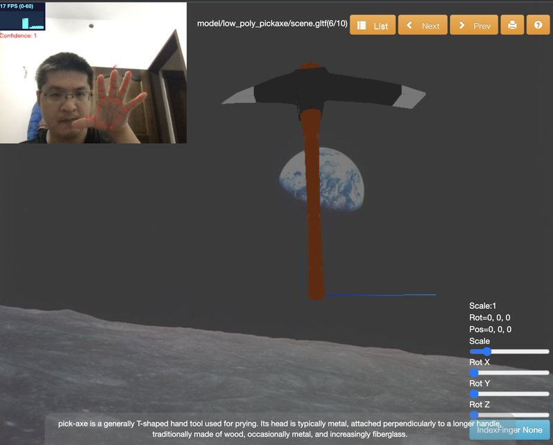The height and width of the screenshot is (445, 553).
Task: Click the low_poly_pickaxe scene.gltf path label
Action: (x=272, y=23)
